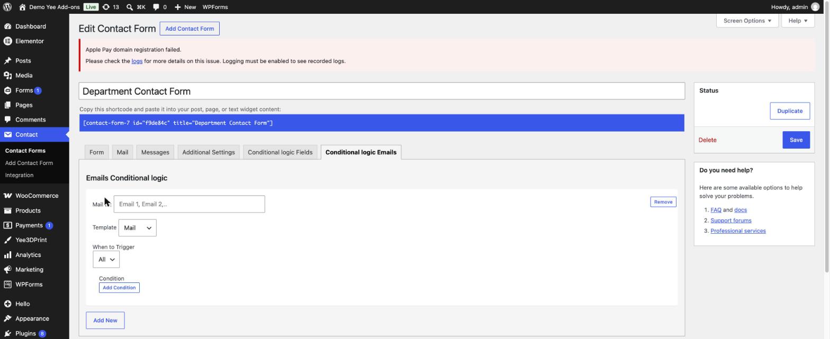Focus the Mail to email input
The height and width of the screenshot is (339, 830).
pyautogui.click(x=189, y=204)
